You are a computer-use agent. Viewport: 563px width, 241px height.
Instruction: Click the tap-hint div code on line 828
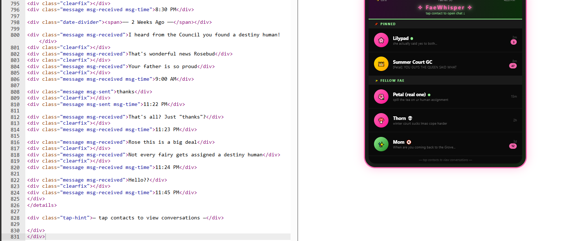[x=125, y=218]
